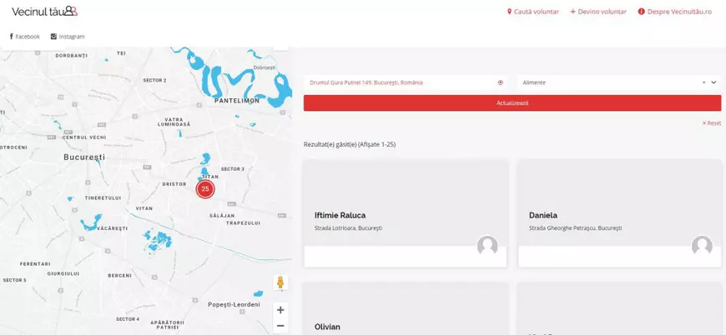Click the VĂCĂREȘTI map label

tap(112, 228)
